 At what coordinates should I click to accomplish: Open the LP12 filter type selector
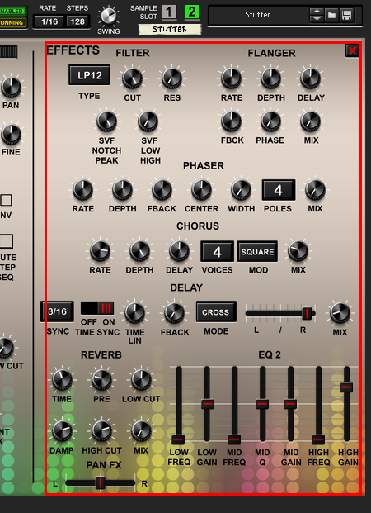89,75
